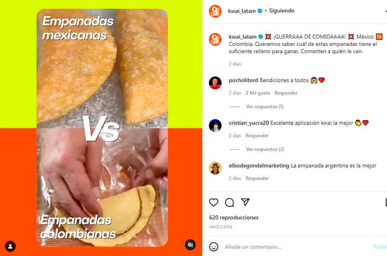
Task: Toggle video sound with the muted speaker icon
Action: click(x=190, y=244)
